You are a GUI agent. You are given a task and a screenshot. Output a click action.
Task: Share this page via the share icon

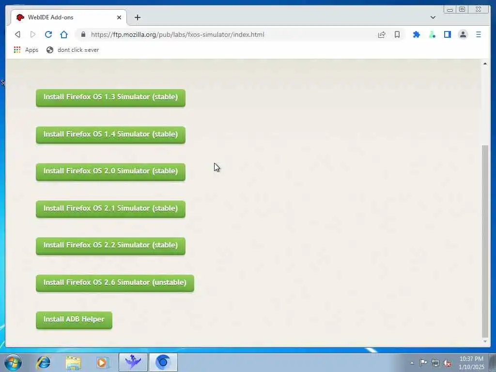click(x=382, y=34)
